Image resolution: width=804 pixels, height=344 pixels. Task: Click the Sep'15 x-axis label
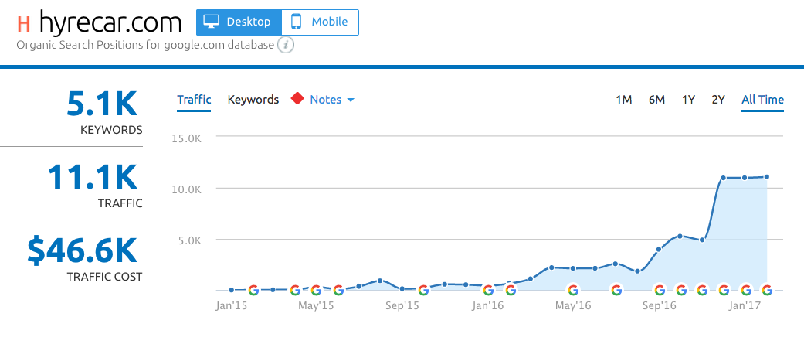click(x=402, y=307)
